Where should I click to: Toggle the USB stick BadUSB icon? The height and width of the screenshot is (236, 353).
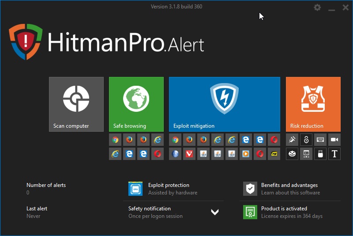point(320,154)
